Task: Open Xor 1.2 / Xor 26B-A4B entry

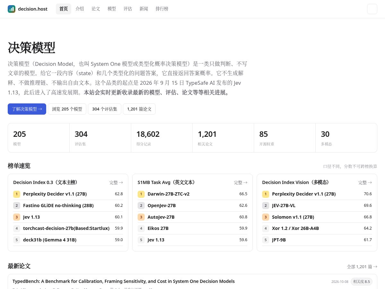Action: 295,228
